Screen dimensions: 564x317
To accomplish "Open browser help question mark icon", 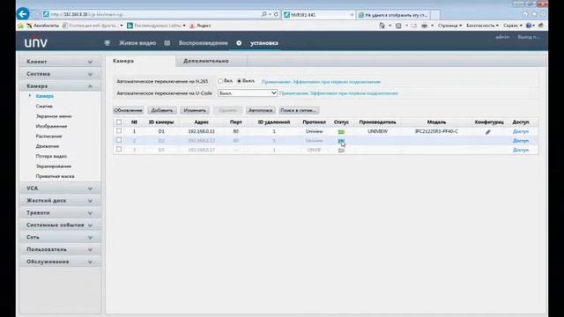I will point(529,26).
